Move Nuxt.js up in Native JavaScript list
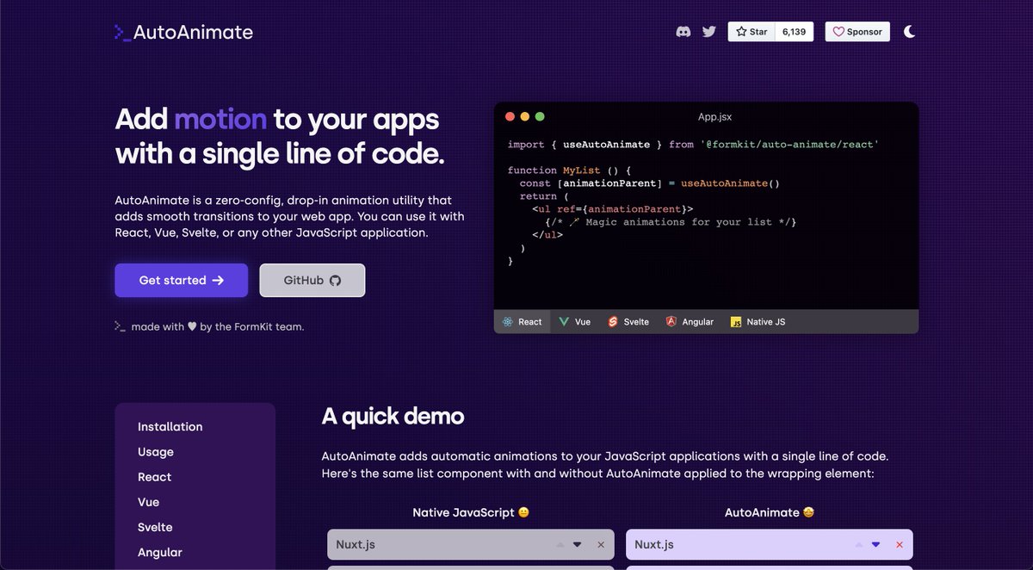Image resolution: width=1033 pixels, height=570 pixels. [x=560, y=544]
